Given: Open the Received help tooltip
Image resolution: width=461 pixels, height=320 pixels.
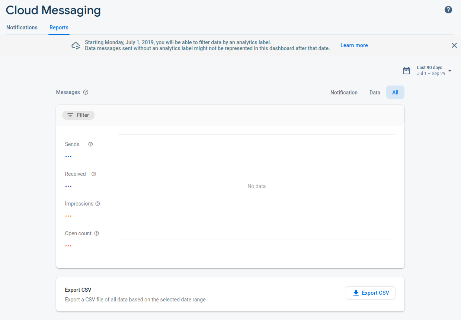Looking at the screenshot, I should [93, 174].
